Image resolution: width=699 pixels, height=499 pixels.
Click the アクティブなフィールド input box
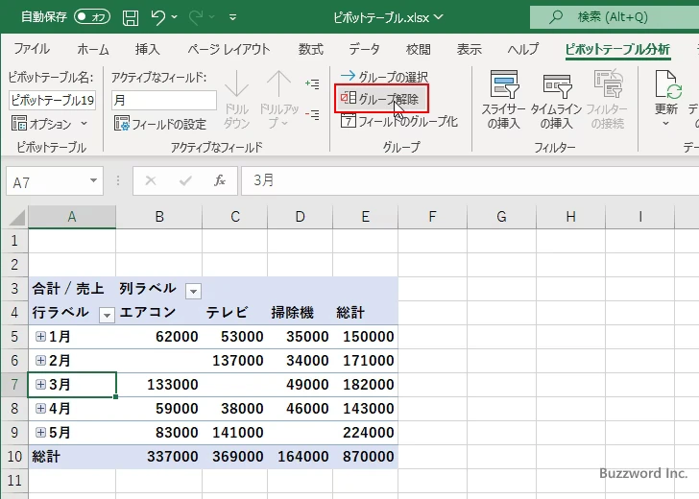coord(164,100)
